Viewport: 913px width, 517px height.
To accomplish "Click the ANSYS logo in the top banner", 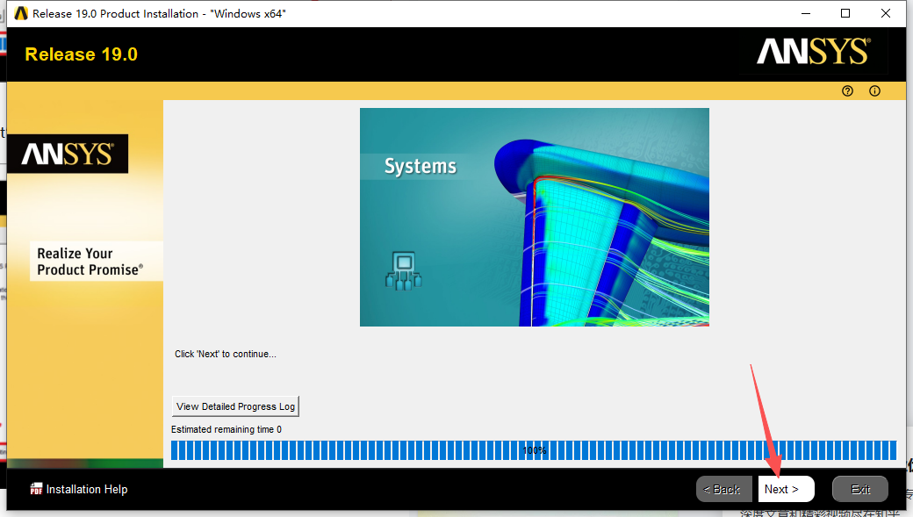I will tap(812, 52).
